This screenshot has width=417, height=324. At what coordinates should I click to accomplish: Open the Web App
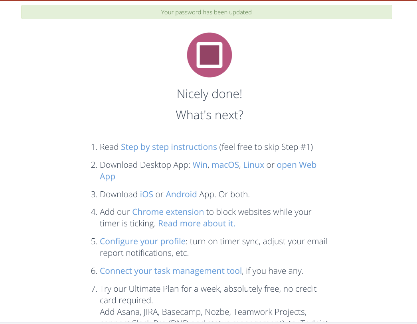coord(296,165)
